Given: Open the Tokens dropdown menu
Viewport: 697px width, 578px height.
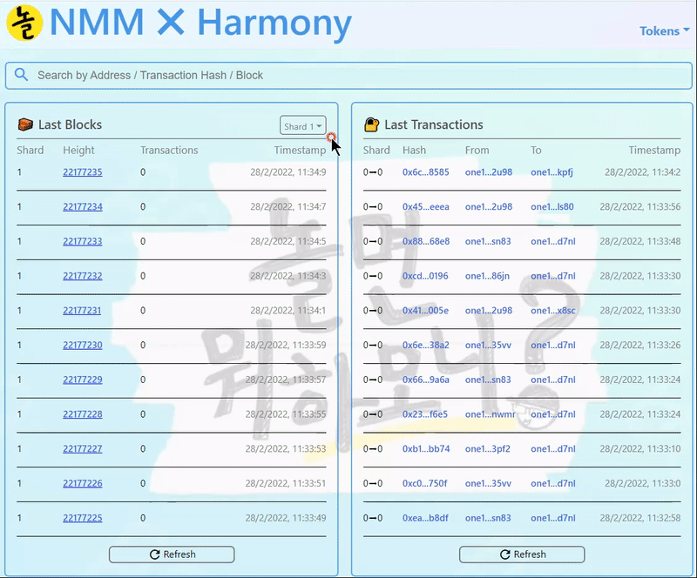Looking at the screenshot, I should [x=664, y=30].
